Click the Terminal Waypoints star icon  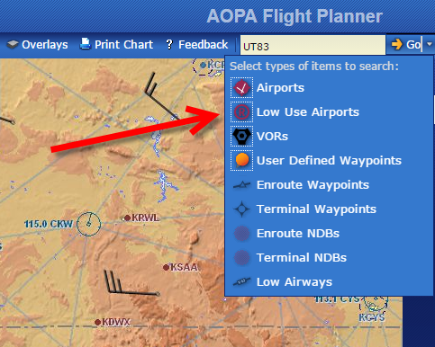pyautogui.click(x=241, y=209)
